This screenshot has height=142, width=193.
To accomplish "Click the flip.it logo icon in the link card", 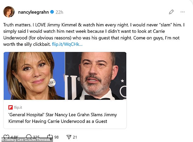I will (10, 107).
